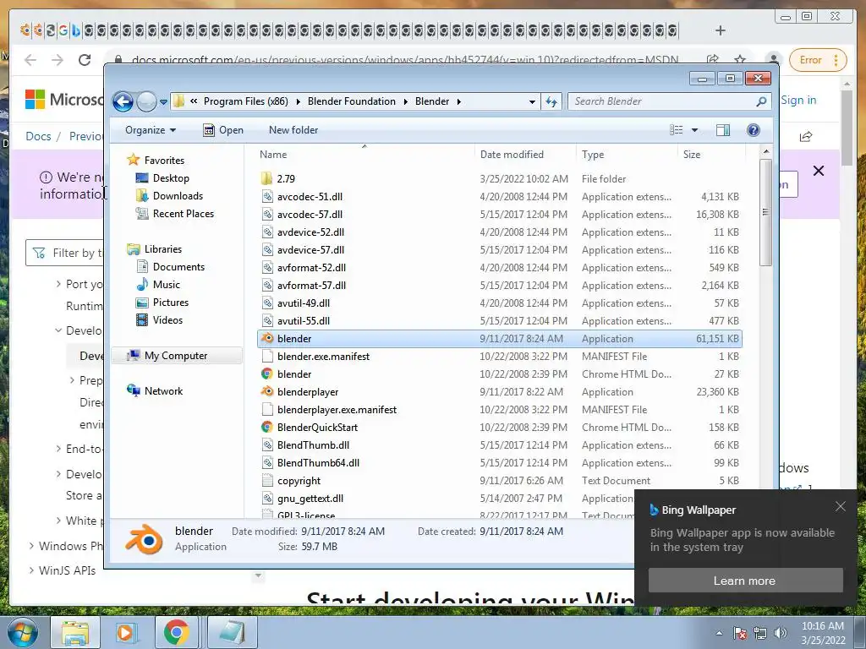The width and height of the screenshot is (866, 649).
Task: Select the 2.79 folder icon
Action: 266,178
